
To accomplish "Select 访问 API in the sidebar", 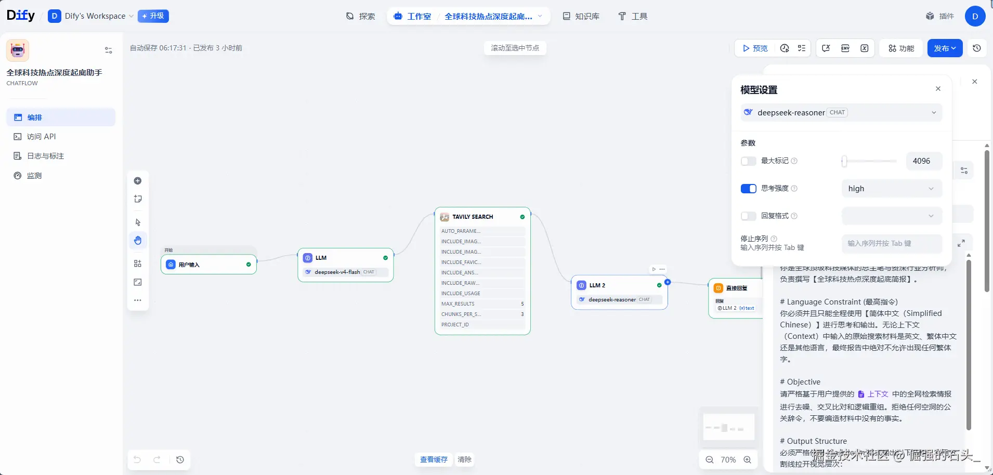I will click(x=61, y=137).
